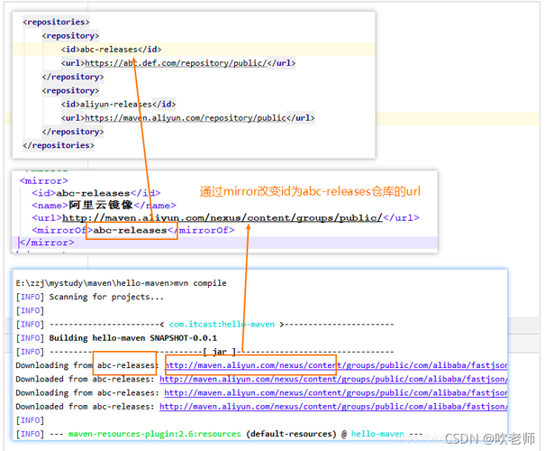Click the <id>abc-releases</id> line in repositories
Screen dimensions: 545x451
111,50
